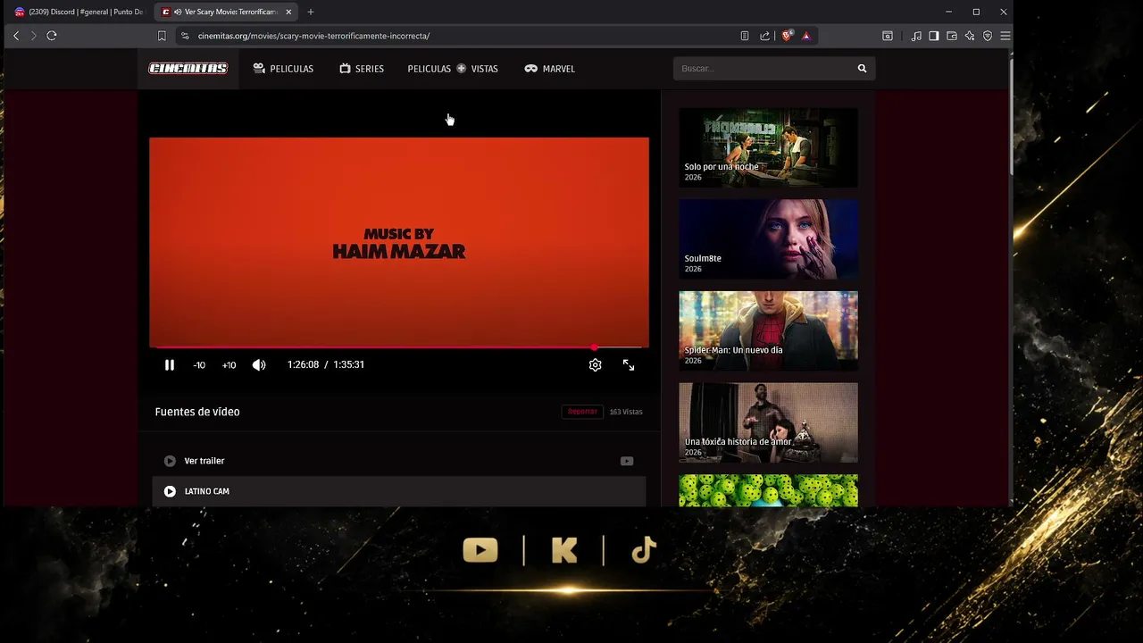Share this page via the share icon

[765, 36]
